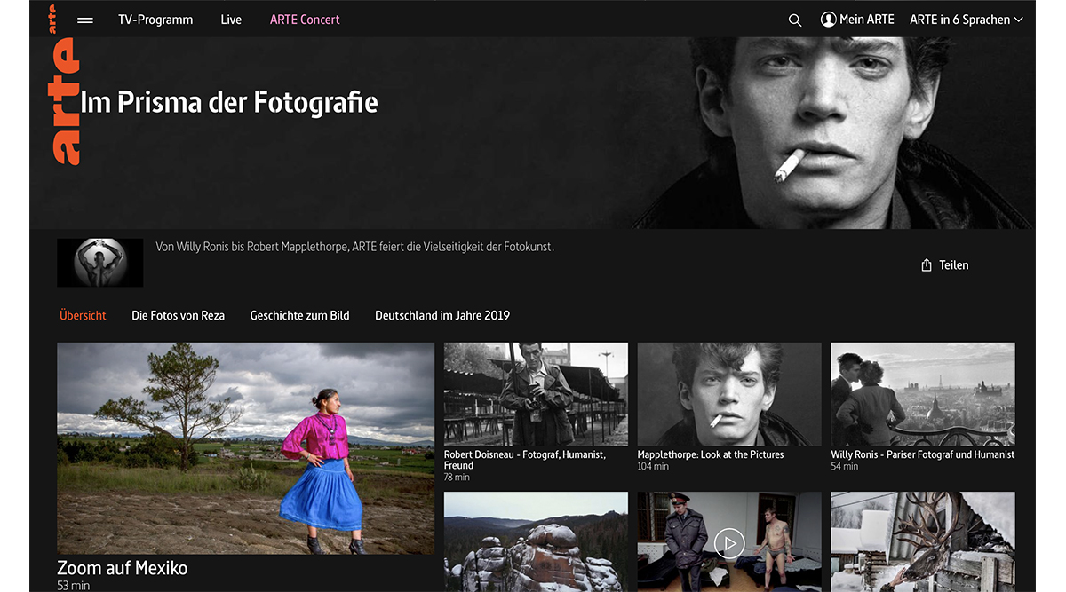
Task: Open the rock landscape video thumbnail
Action: coord(536,541)
